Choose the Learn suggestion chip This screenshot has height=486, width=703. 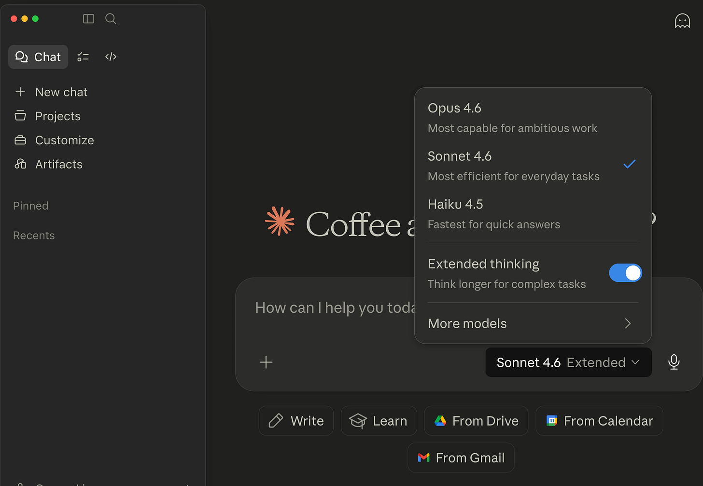pos(379,421)
